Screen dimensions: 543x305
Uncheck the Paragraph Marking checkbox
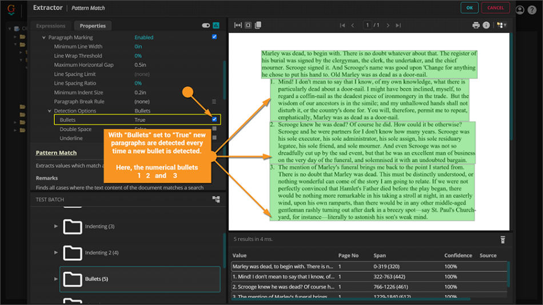[x=214, y=37]
